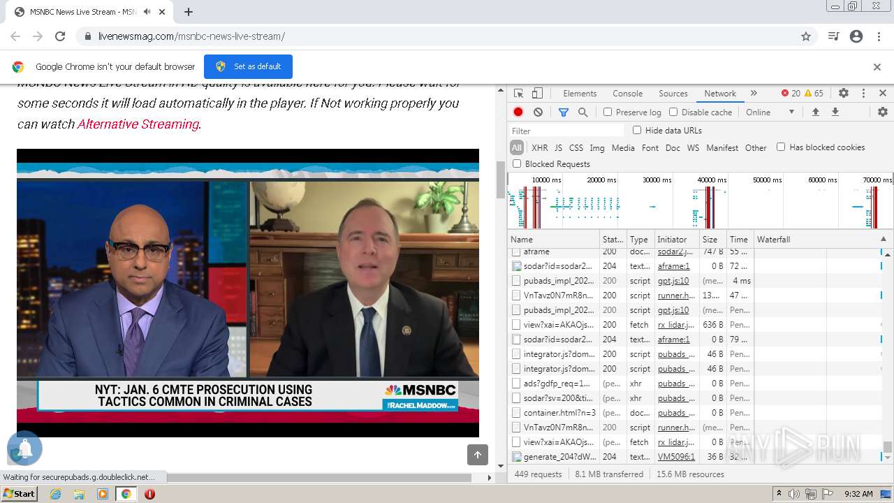Stop recording network log red button
This screenshot has width=894, height=503.
[518, 112]
